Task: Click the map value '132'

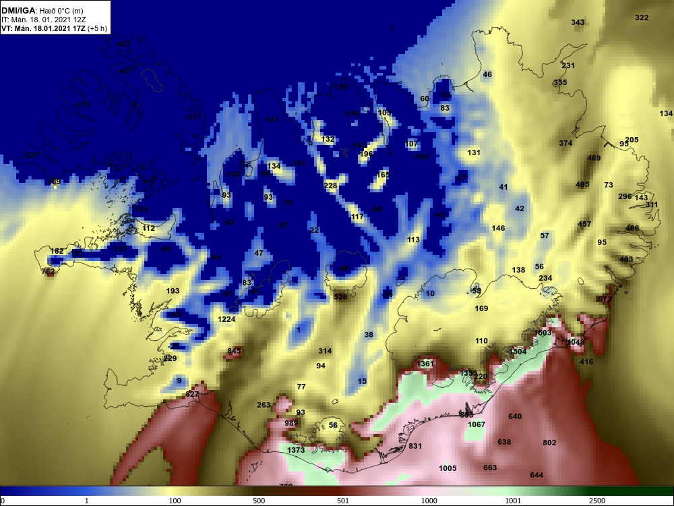Action: click(x=328, y=140)
